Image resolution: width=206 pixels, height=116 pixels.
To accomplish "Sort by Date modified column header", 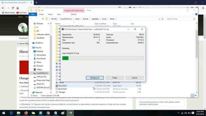I will point(100,24).
